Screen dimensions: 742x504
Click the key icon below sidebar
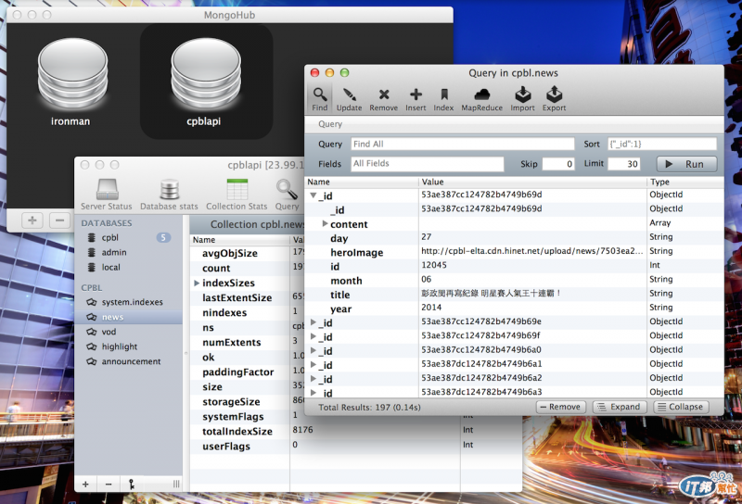pos(132,484)
